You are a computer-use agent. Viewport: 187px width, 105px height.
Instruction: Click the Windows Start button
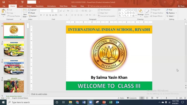click(x=3, y=102)
